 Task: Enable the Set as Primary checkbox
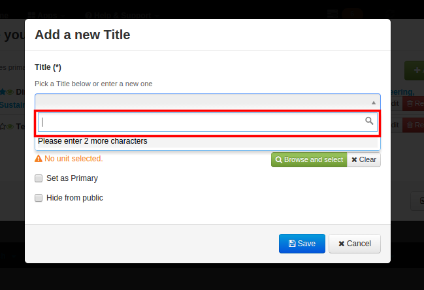coord(39,178)
